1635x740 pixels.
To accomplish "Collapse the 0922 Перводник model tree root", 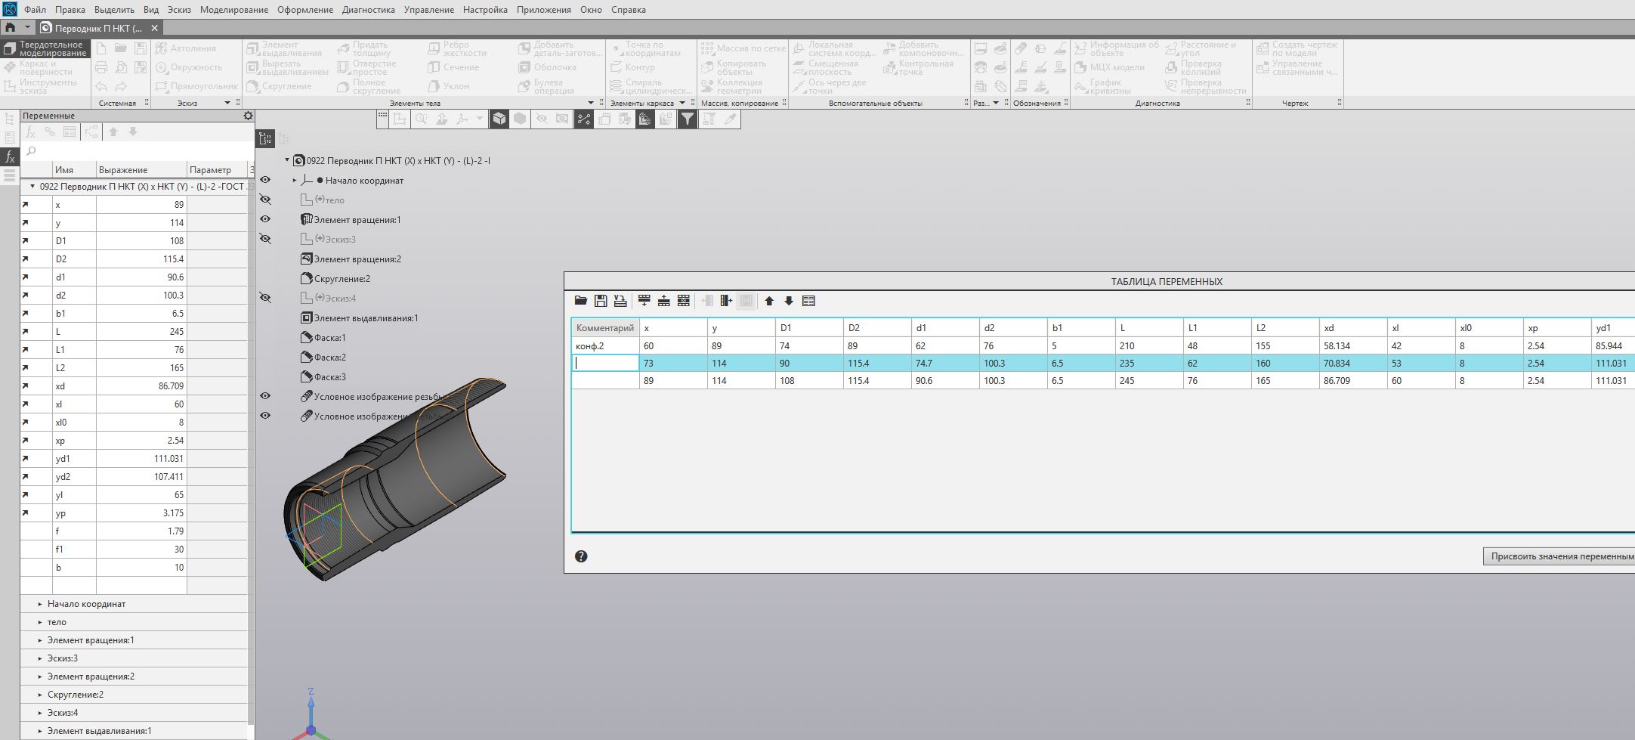I will pos(287,160).
